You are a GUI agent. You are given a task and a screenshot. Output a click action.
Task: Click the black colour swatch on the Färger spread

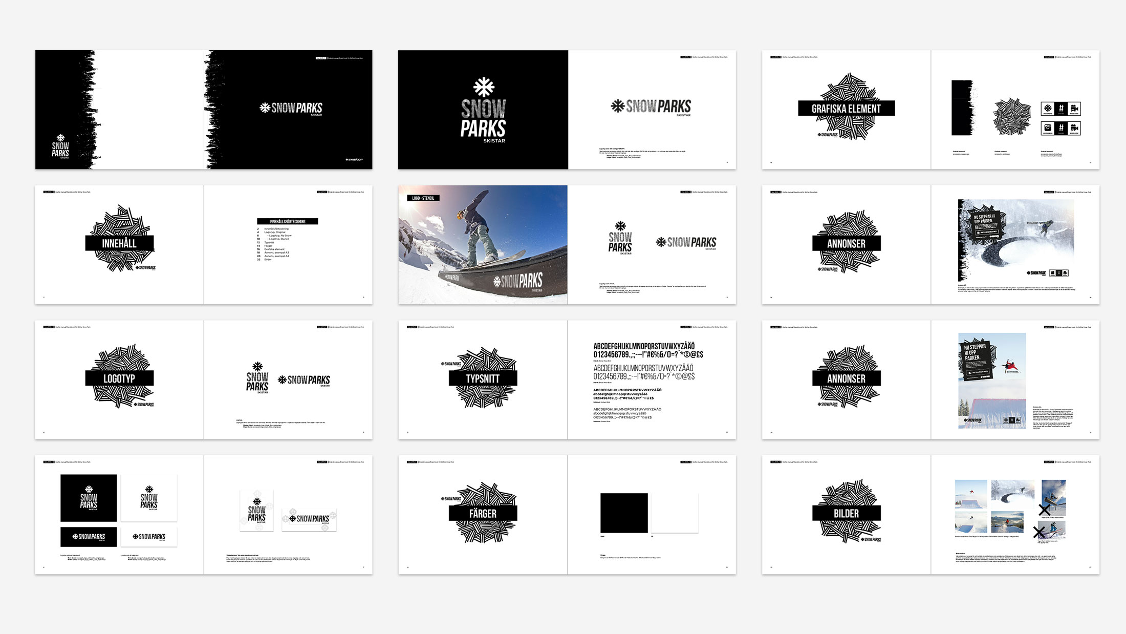tap(624, 513)
